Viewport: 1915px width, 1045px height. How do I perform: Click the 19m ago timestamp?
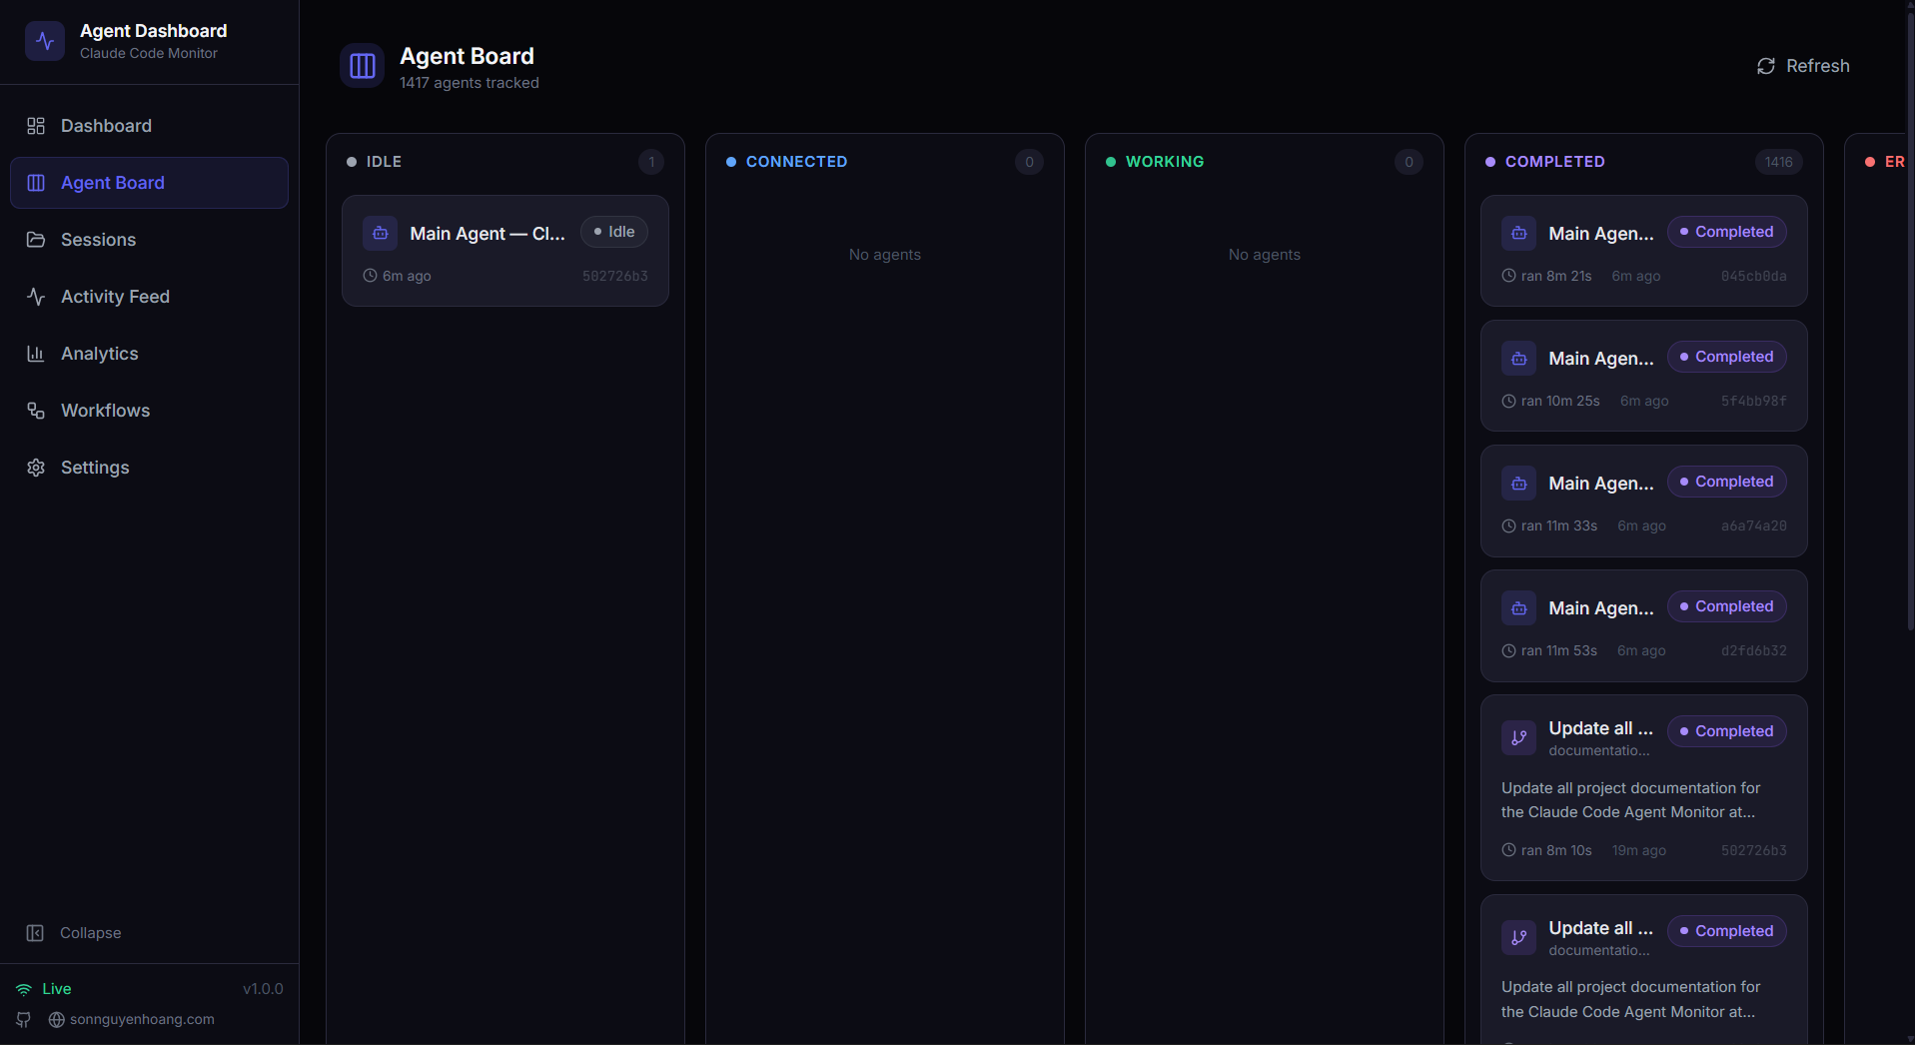click(1638, 850)
